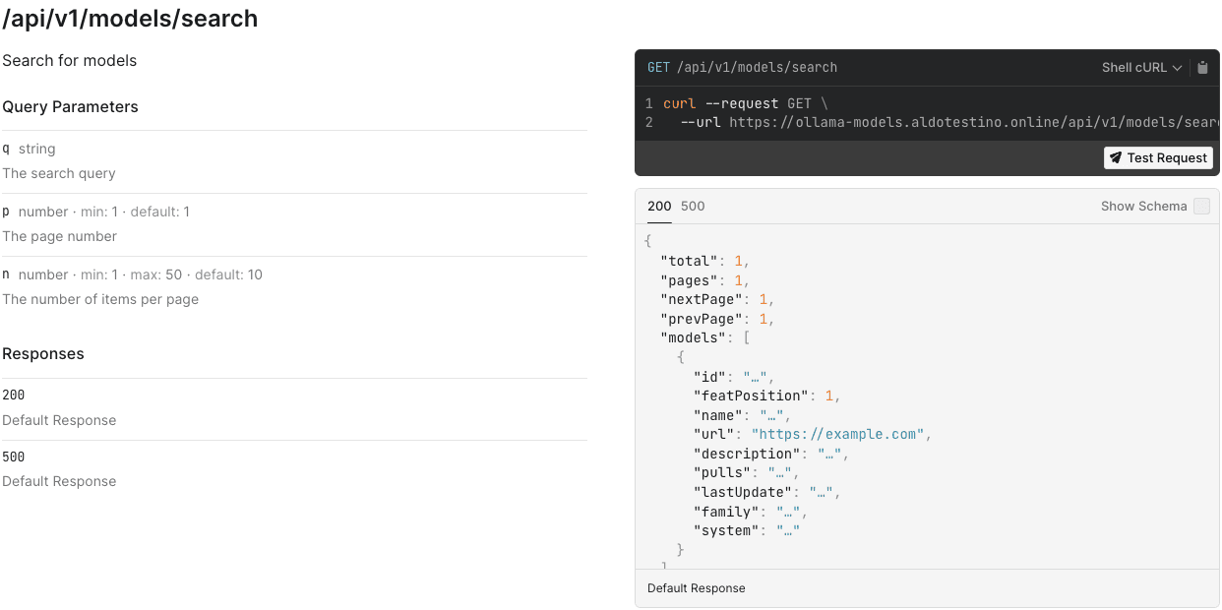This screenshot has height=610, width=1222.
Task: Copy the cURL snippet with clipboard icon
Action: [x=1202, y=68]
